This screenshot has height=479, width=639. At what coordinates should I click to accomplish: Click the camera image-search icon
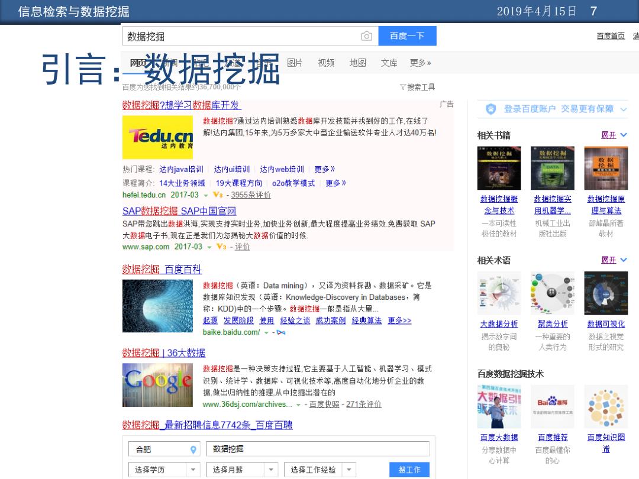(366, 36)
